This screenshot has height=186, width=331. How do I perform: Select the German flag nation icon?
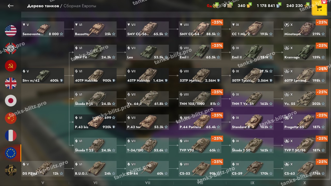click(11, 48)
